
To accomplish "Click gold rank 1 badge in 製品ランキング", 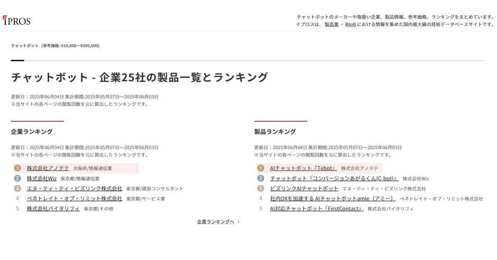I will (x=261, y=168).
